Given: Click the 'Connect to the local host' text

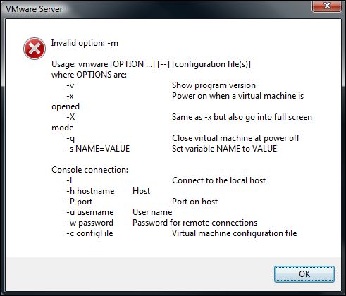Looking at the screenshot, I should pos(219,180).
